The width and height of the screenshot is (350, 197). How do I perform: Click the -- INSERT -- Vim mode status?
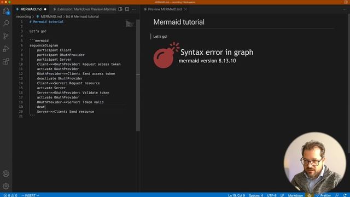point(30,195)
